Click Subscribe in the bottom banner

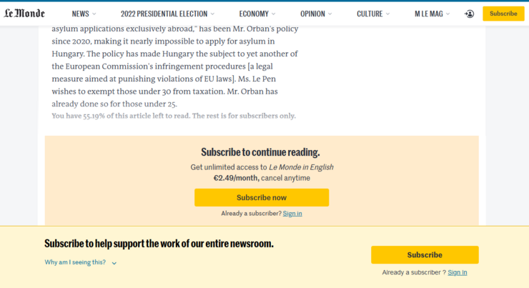click(425, 254)
